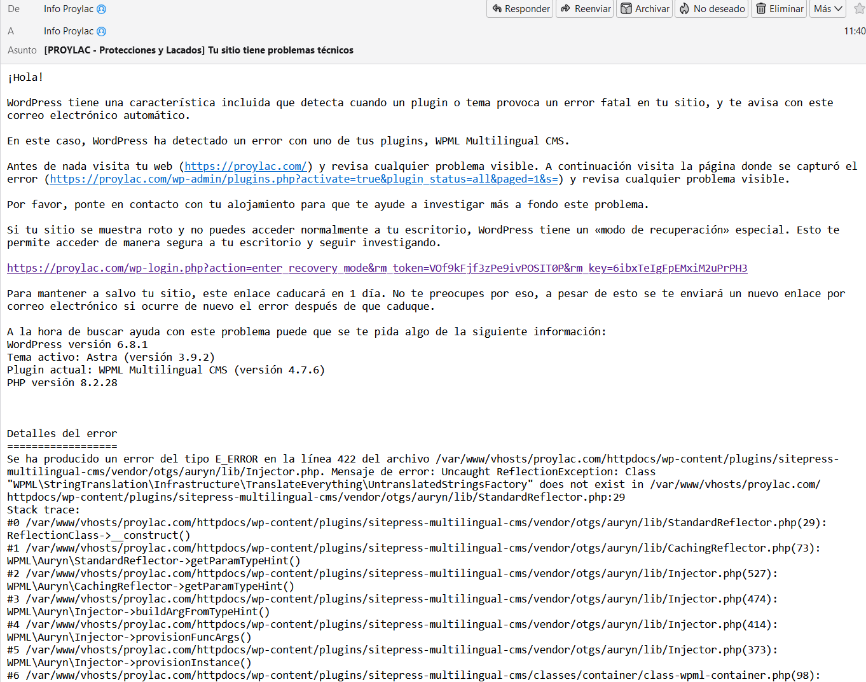
Task: Click the '¡Hola!' greeting text
Action: tap(25, 77)
